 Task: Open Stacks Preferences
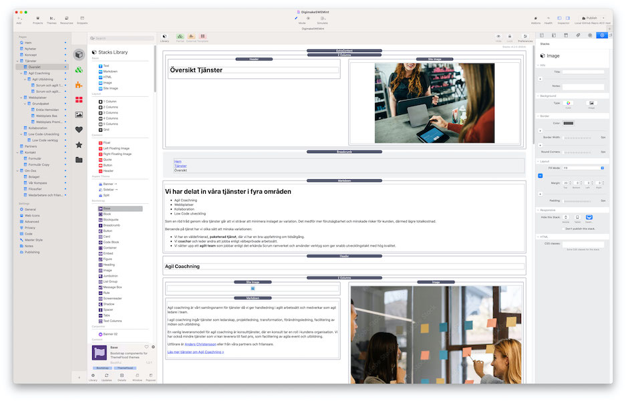tap(525, 37)
